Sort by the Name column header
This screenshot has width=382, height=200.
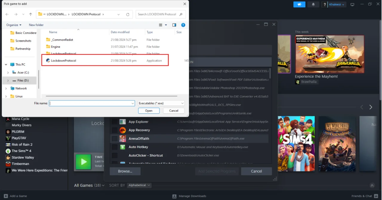click(53, 32)
